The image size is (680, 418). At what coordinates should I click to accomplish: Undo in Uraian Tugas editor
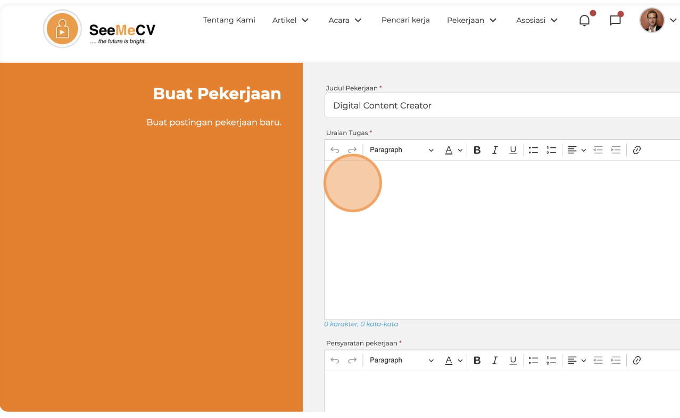tap(335, 150)
